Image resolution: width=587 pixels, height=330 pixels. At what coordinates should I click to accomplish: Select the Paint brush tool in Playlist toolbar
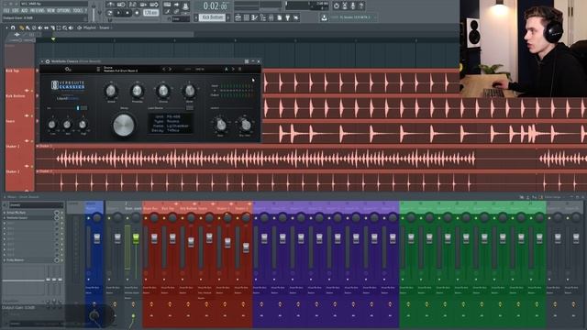28,28
